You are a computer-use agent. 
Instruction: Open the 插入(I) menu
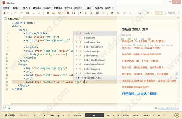[x=26, y=8]
